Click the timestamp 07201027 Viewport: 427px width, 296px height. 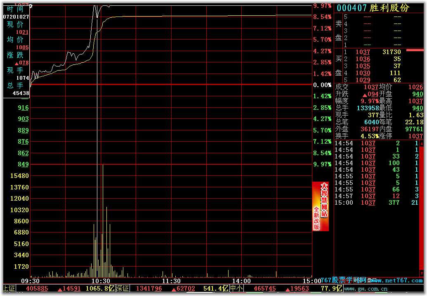[x=16, y=17]
